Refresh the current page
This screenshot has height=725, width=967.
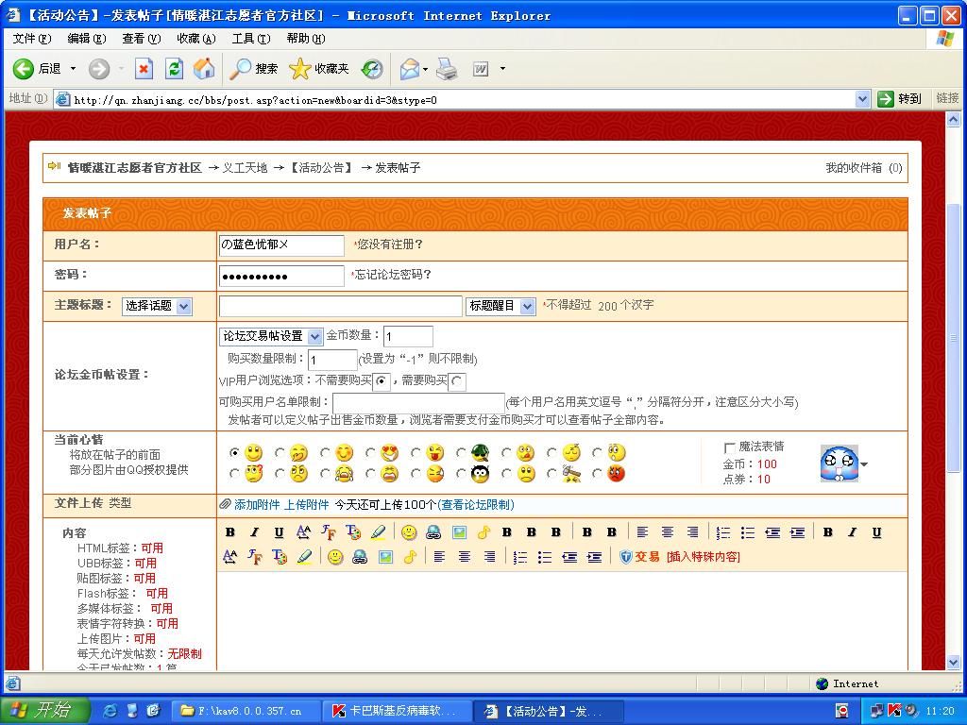coord(174,69)
